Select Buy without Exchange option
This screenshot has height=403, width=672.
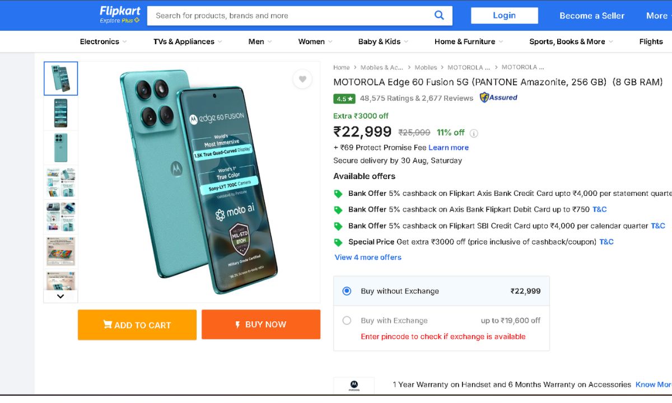[347, 291]
